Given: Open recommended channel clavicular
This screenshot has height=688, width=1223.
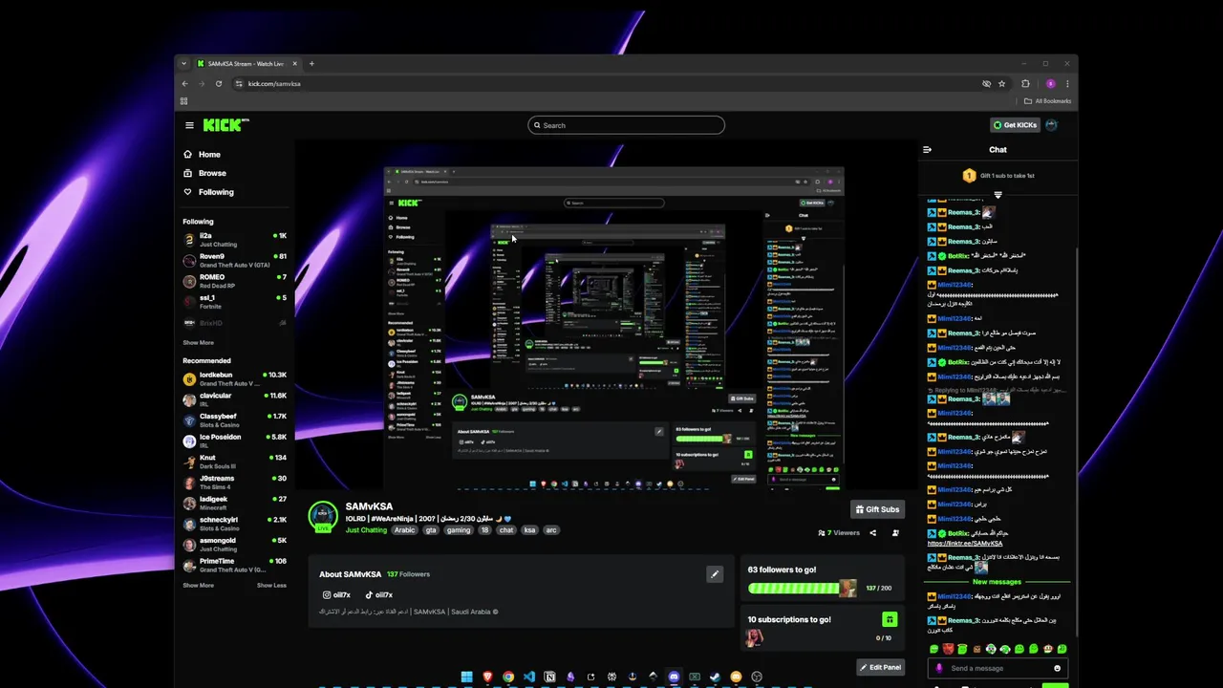Looking at the screenshot, I should (x=235, y=399).
